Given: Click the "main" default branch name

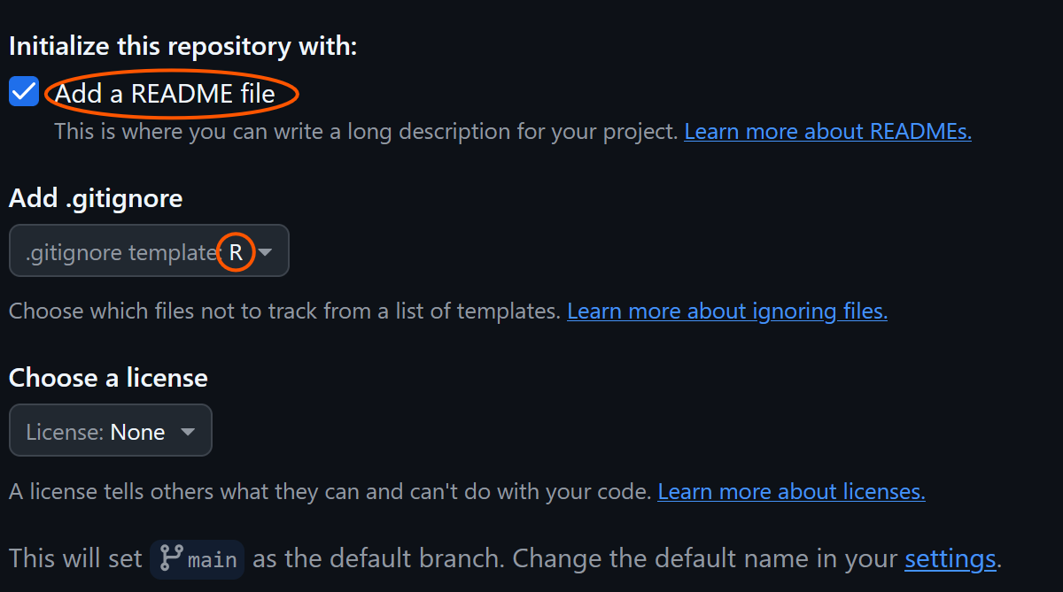Looking at the screenshot, I should pos(213,560).
